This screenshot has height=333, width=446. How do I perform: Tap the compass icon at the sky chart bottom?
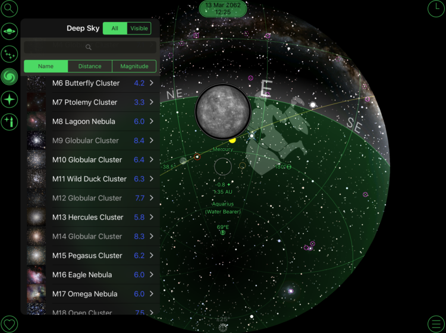[223, 328]
